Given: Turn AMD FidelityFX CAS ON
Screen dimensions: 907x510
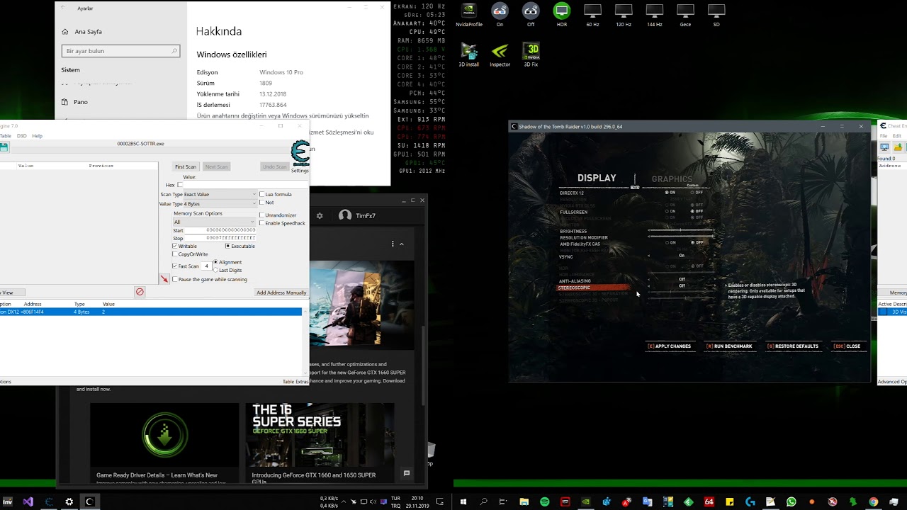Looking at the screenshot, I should click(x=670, y=243).
